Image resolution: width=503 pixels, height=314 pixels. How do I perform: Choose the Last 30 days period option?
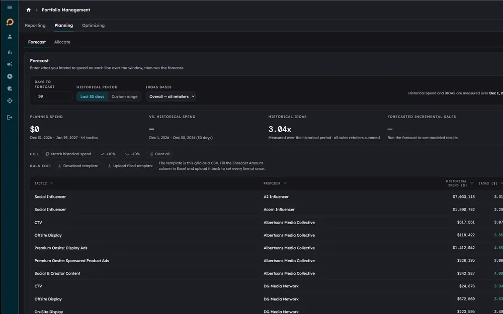[92, 96]
